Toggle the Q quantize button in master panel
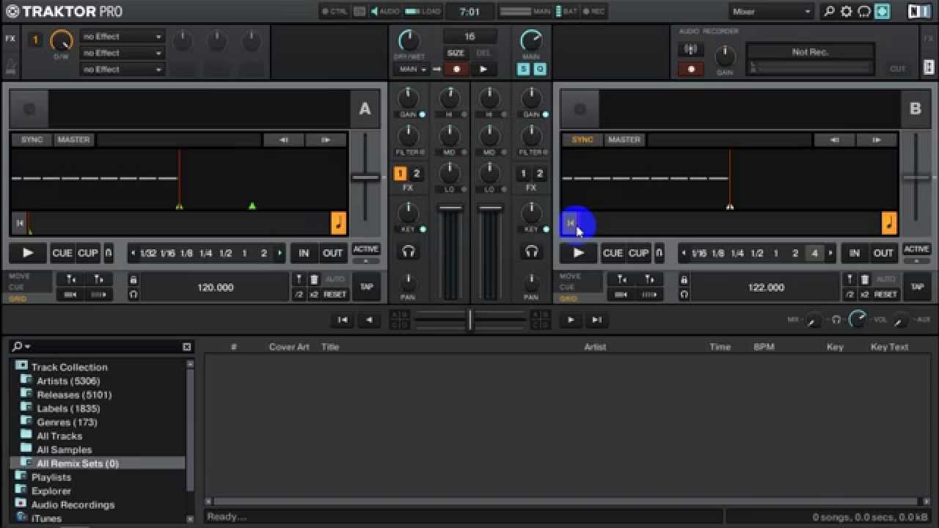Image resolution: width=939 pixels, height=528 pixels. pos(540,69)
